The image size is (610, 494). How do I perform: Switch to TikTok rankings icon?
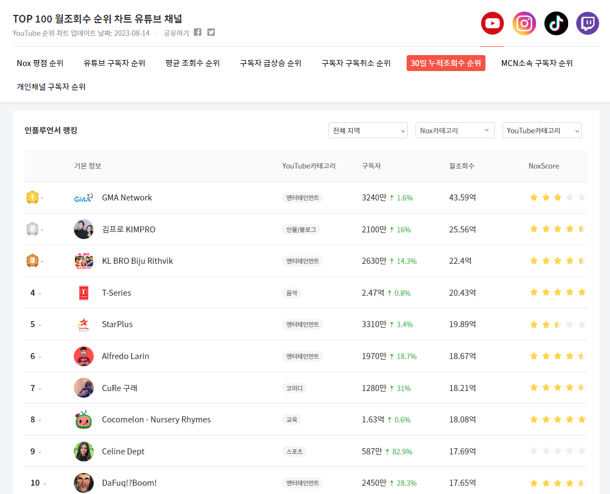[556, 23]
